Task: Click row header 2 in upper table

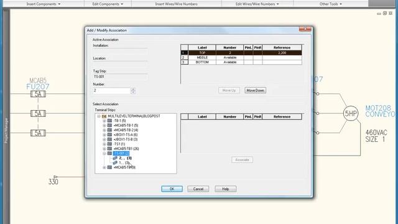Action: point(184,58)
